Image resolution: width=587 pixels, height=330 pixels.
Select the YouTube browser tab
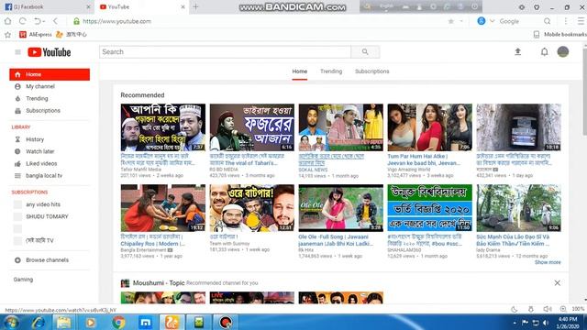[141, 6]
